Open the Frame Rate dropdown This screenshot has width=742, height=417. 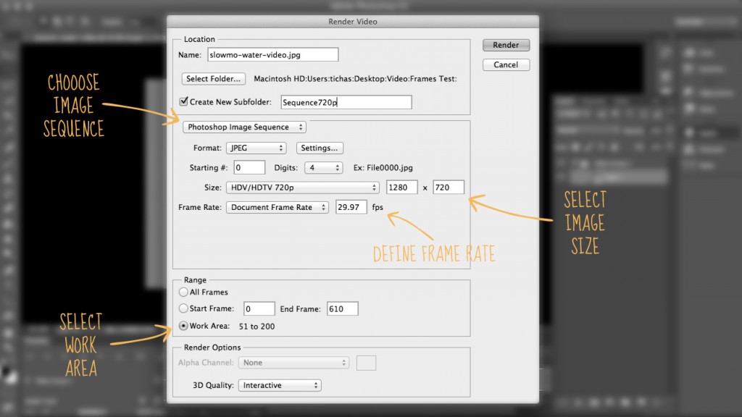coord(278,207)
